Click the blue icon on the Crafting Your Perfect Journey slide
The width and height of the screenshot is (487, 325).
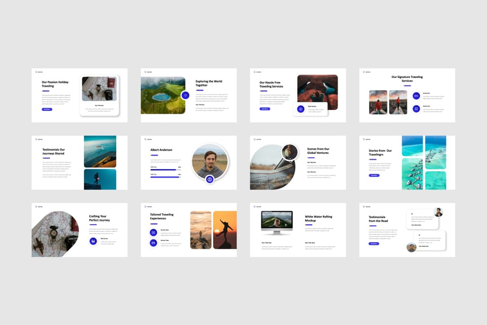click(x=93, y=241)
